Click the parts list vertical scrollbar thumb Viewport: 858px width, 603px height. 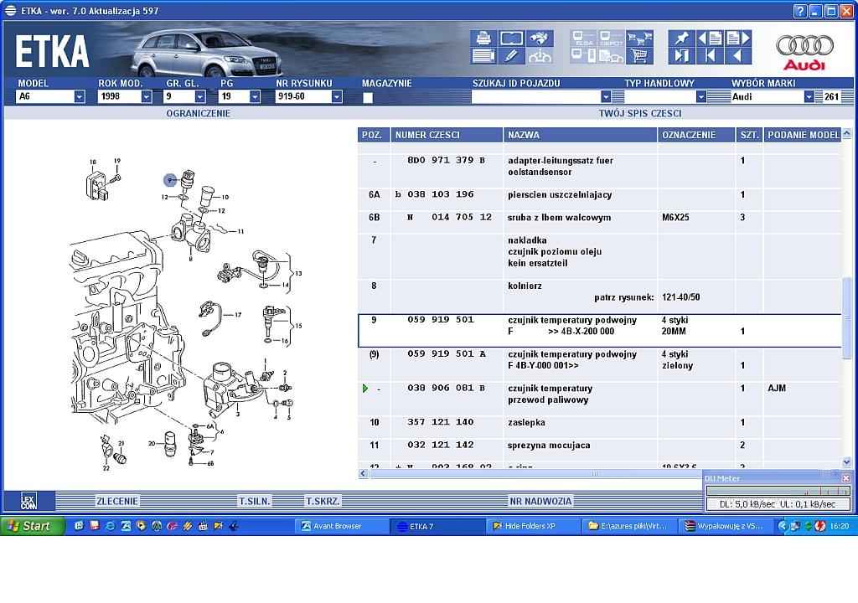(846, 317)
